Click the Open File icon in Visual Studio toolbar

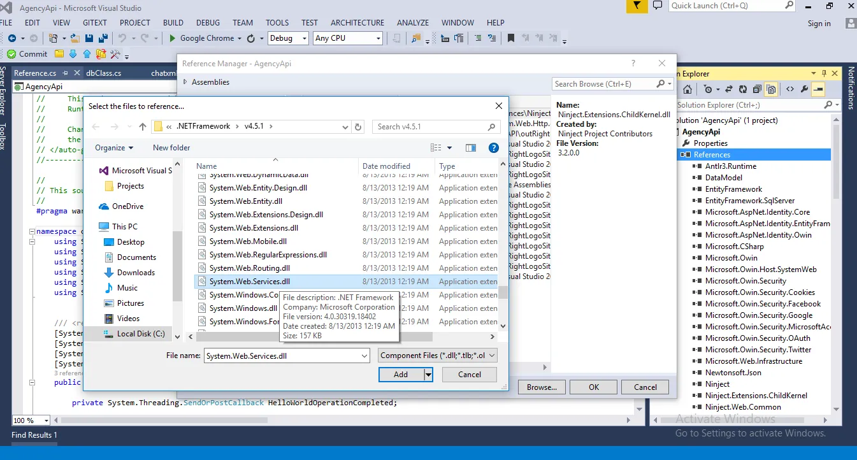point(74,38)
